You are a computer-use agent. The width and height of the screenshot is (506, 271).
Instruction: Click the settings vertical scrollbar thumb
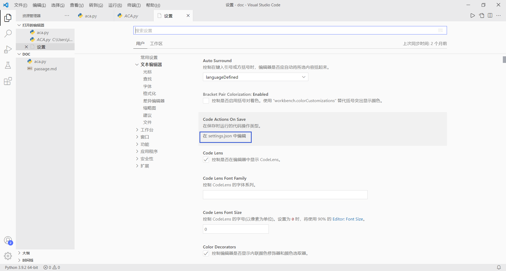(x=504, y=60)
